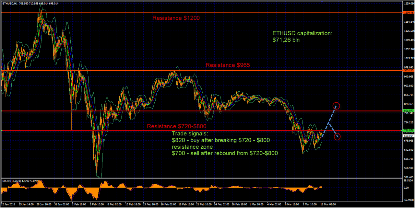Select the ETHUSD capitalization text block
Image resolution: width=415 pixels, height=208 pixels.
[302, 37]
